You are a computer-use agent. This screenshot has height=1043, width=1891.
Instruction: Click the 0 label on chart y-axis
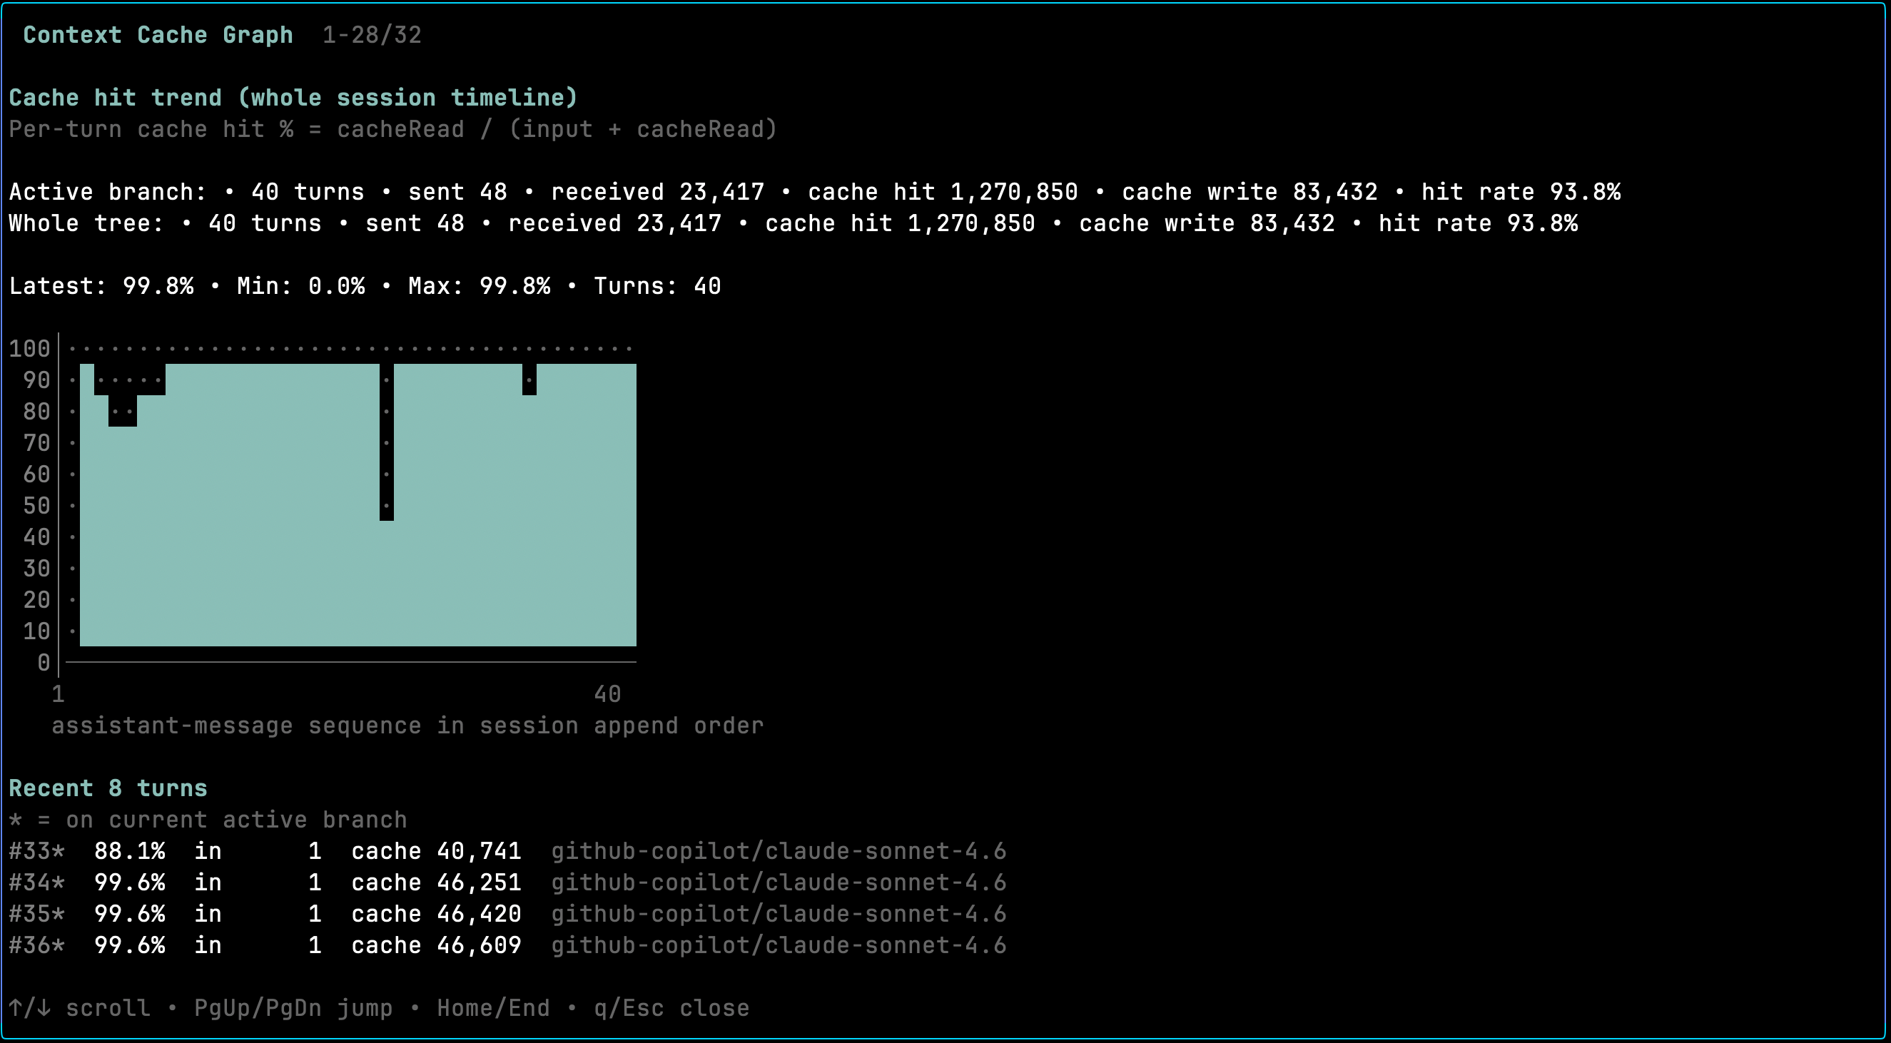click(x=44, y=662)
